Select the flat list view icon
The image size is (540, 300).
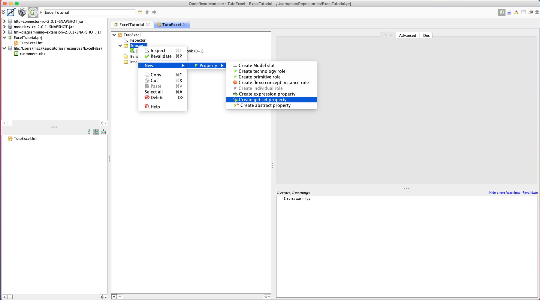coord(89,132)
